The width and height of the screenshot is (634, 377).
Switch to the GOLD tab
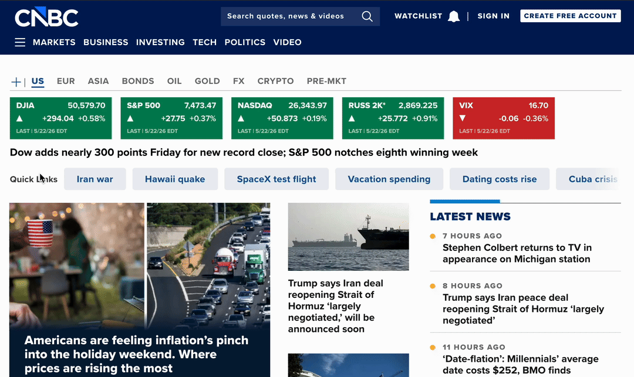click(207, 81)
